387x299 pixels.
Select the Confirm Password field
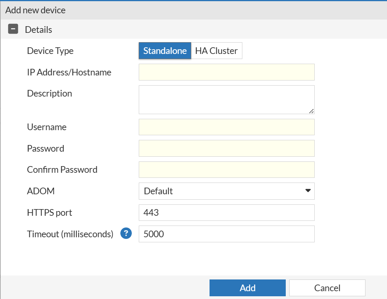point(226,170)
